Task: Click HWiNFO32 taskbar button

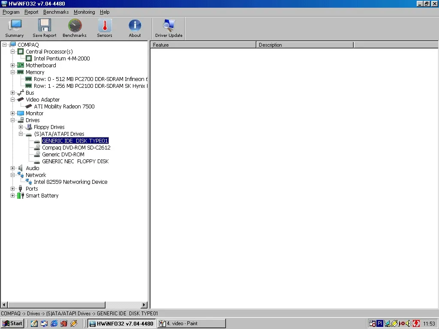Action: tap(122, 323)
